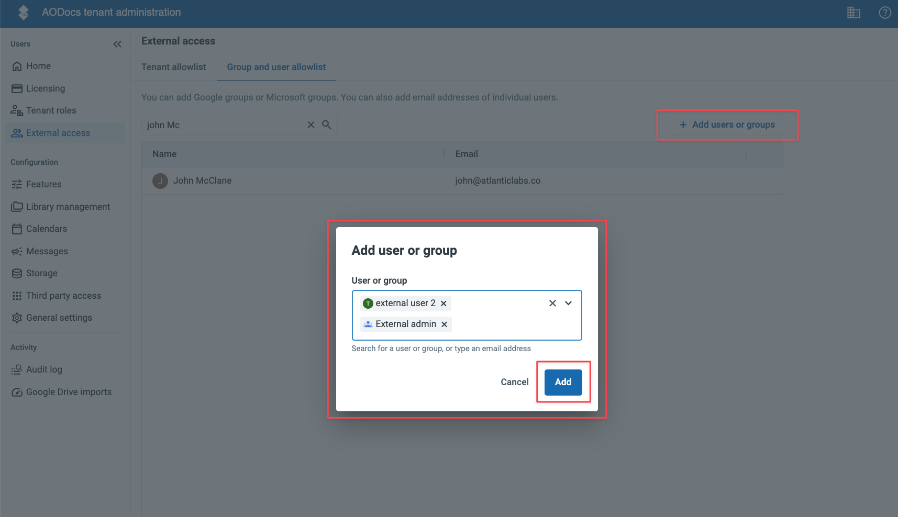Screen dimensions: 898x517
Task: Select Group and user allowlist tab
Action: (x=276, y=67)
